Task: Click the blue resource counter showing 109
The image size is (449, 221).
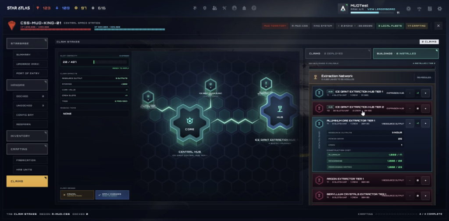Action: click(x=63, y=8)
